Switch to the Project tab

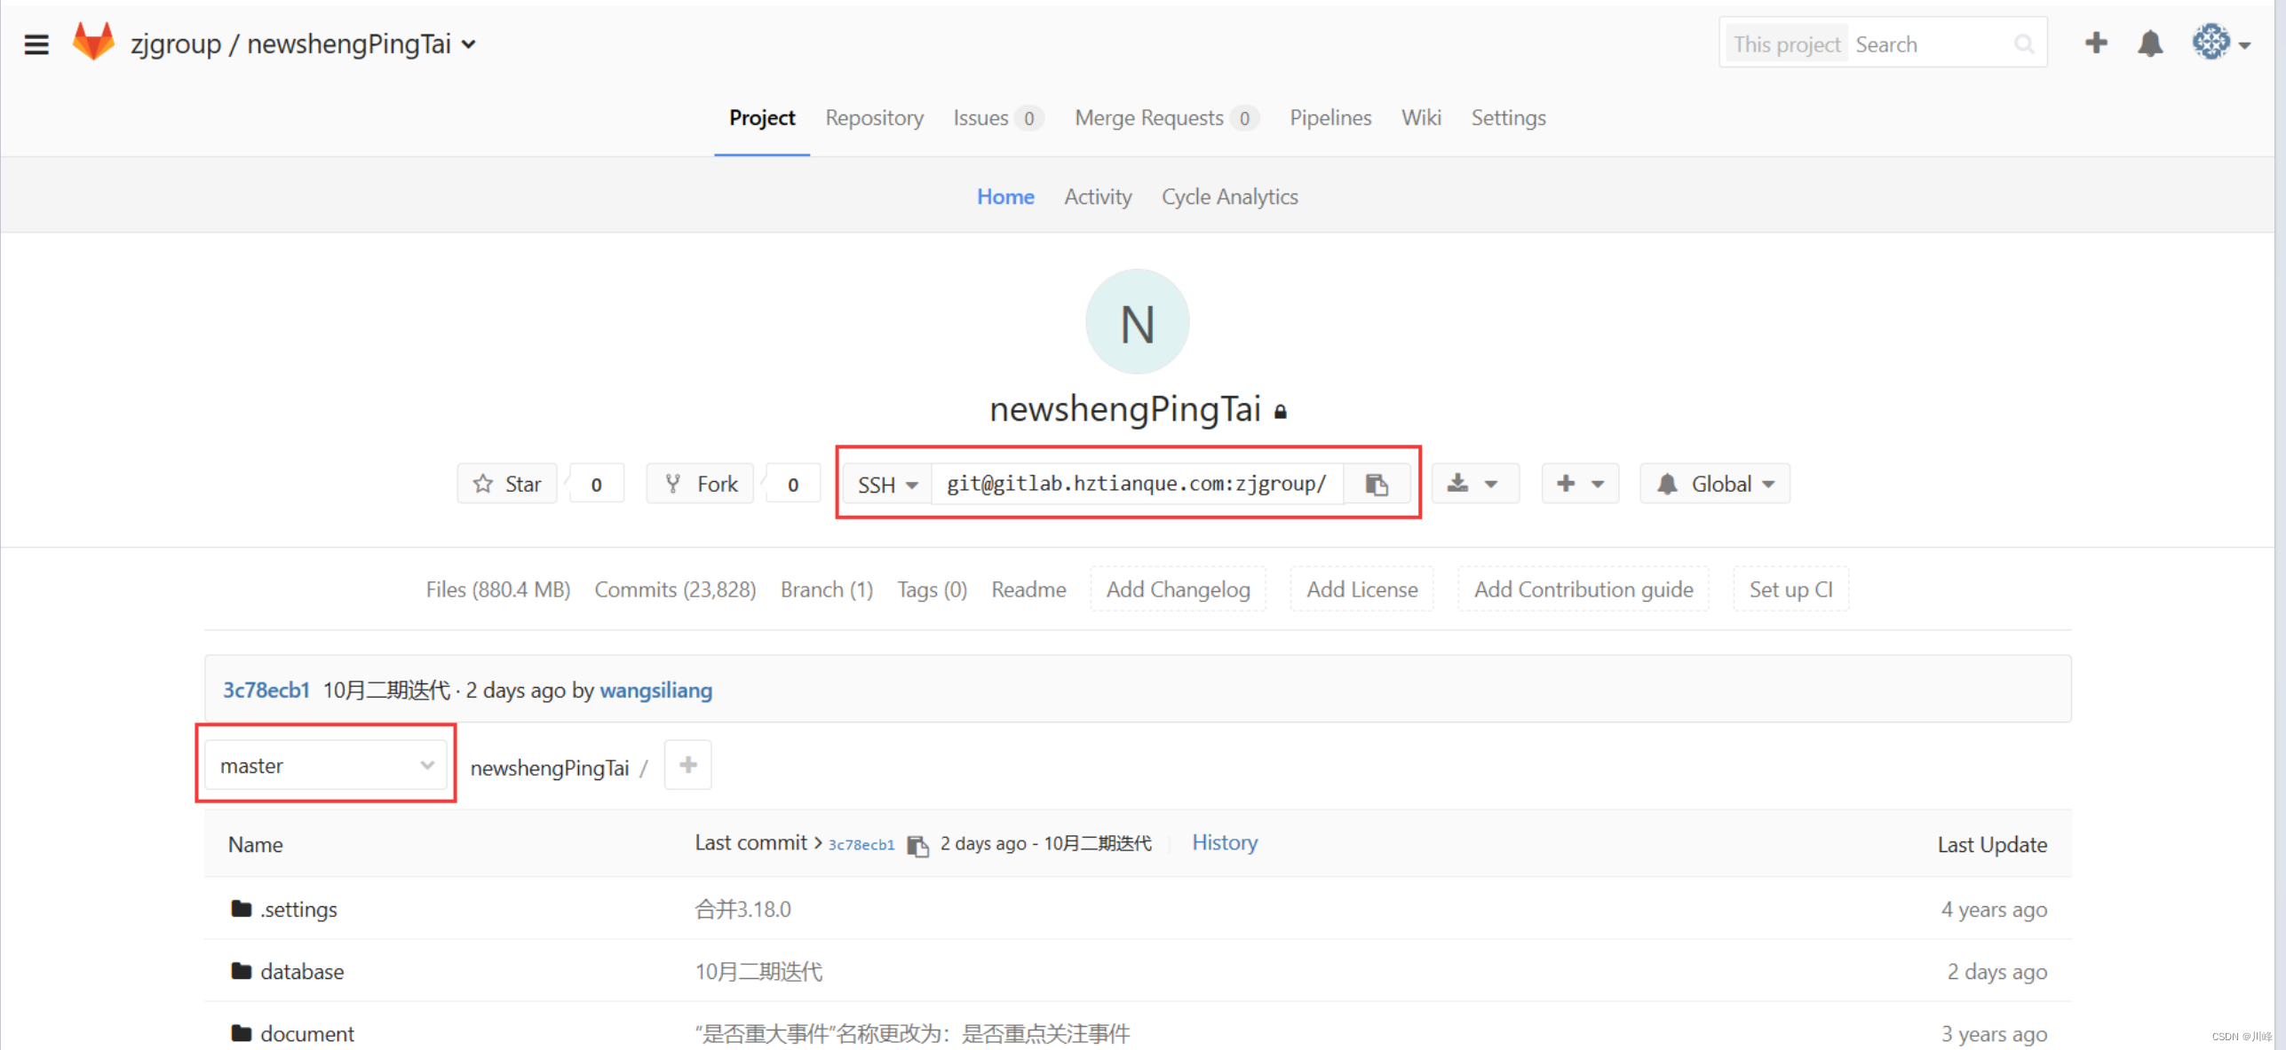coord(762,118)
